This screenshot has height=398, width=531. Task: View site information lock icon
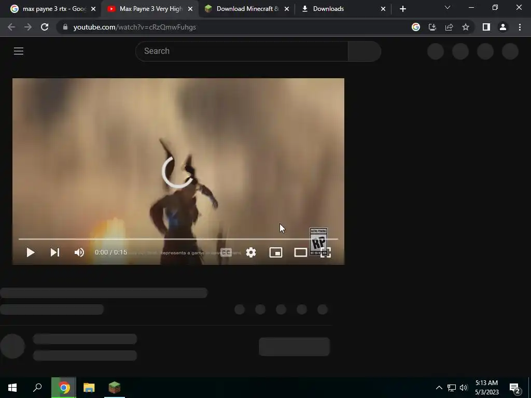tap(65, 27)
